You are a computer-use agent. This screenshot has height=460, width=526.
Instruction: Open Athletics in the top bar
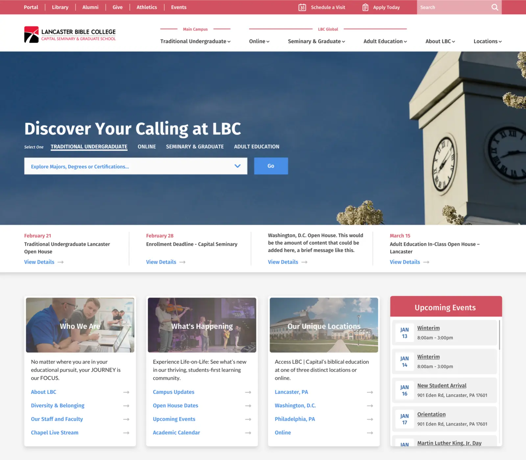pyautogui.click(x=147, y=7)
